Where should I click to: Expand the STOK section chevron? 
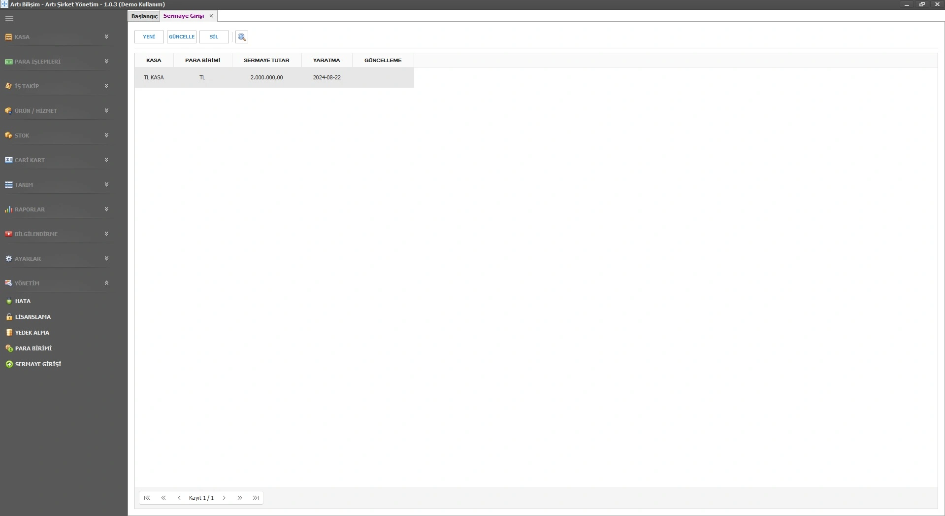tap(106, 135)
